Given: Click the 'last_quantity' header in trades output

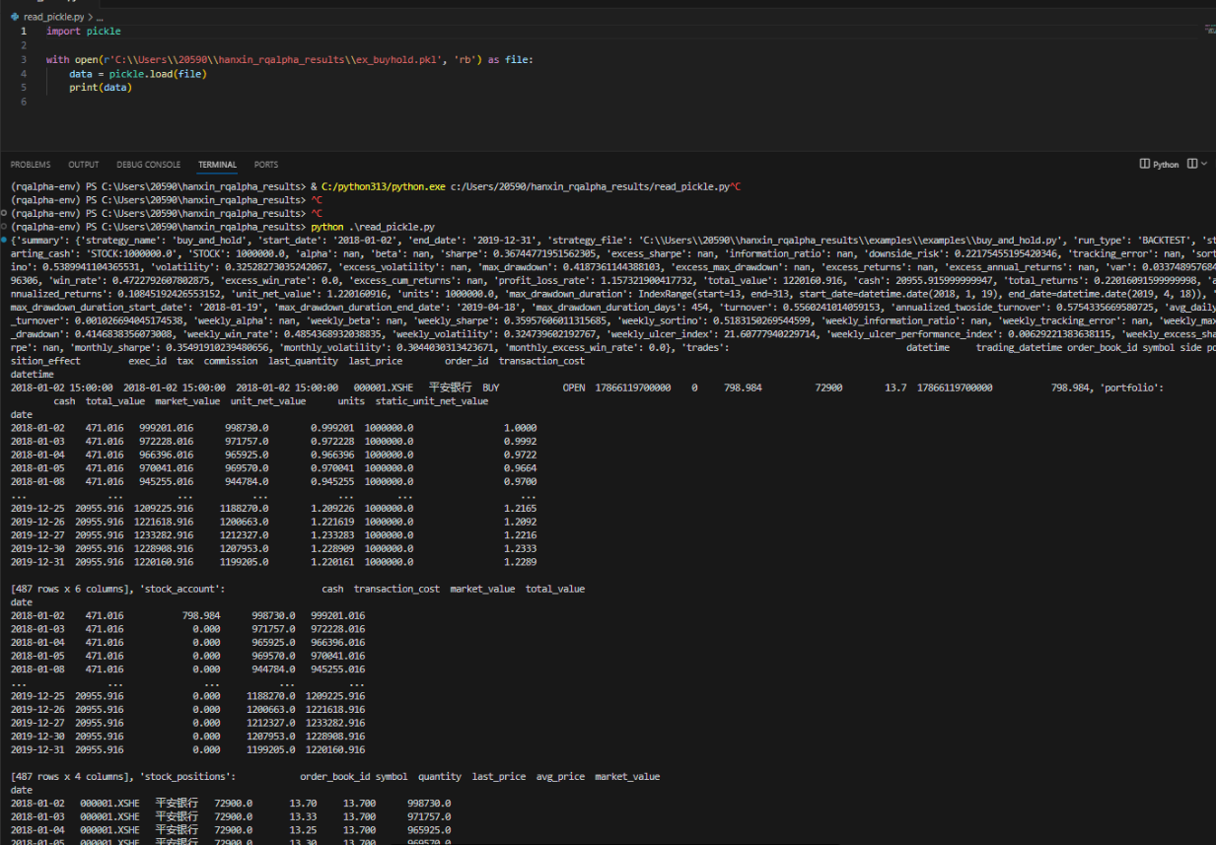Looking at the screenshot, I should click(x=303, y=361).
